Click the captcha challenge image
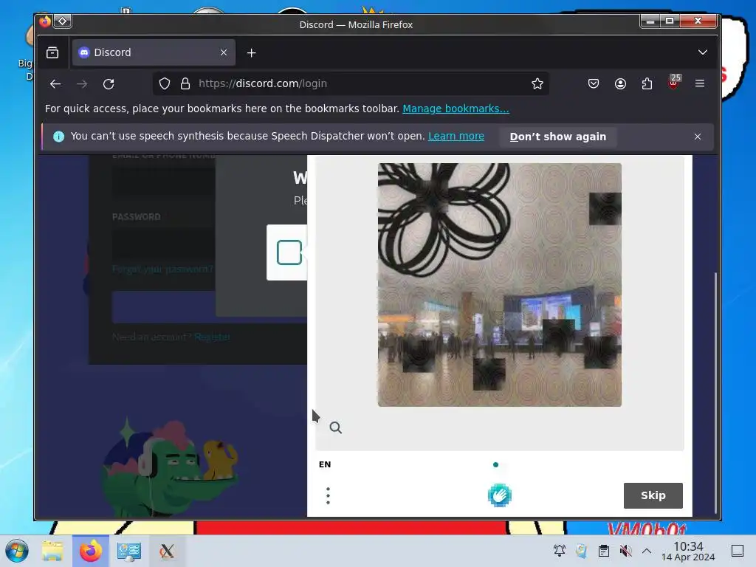Image resolution: width=756 pixels, height=567 pixels. (x=500, y=285)
